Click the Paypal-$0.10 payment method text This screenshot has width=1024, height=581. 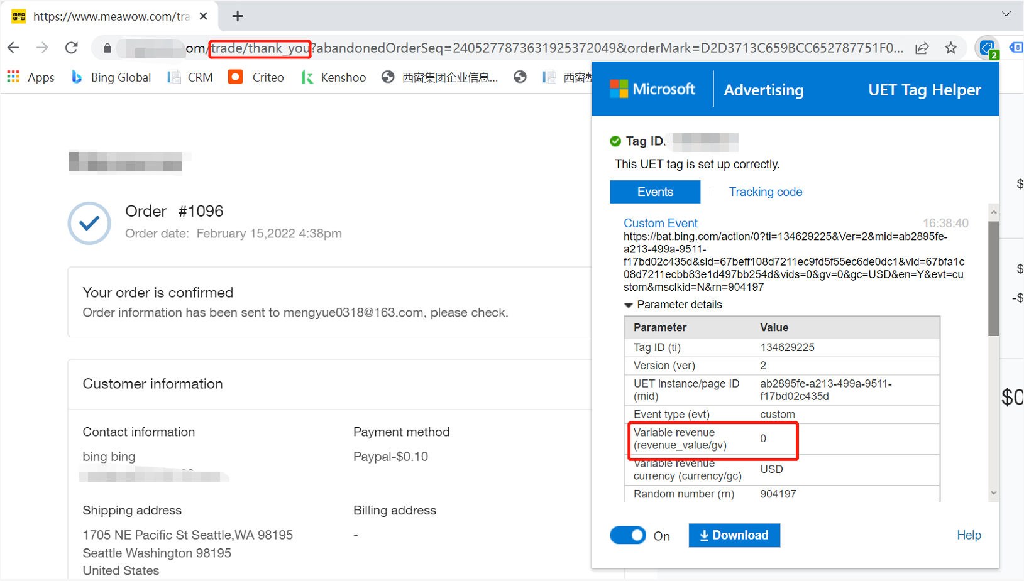click(390, 457)
